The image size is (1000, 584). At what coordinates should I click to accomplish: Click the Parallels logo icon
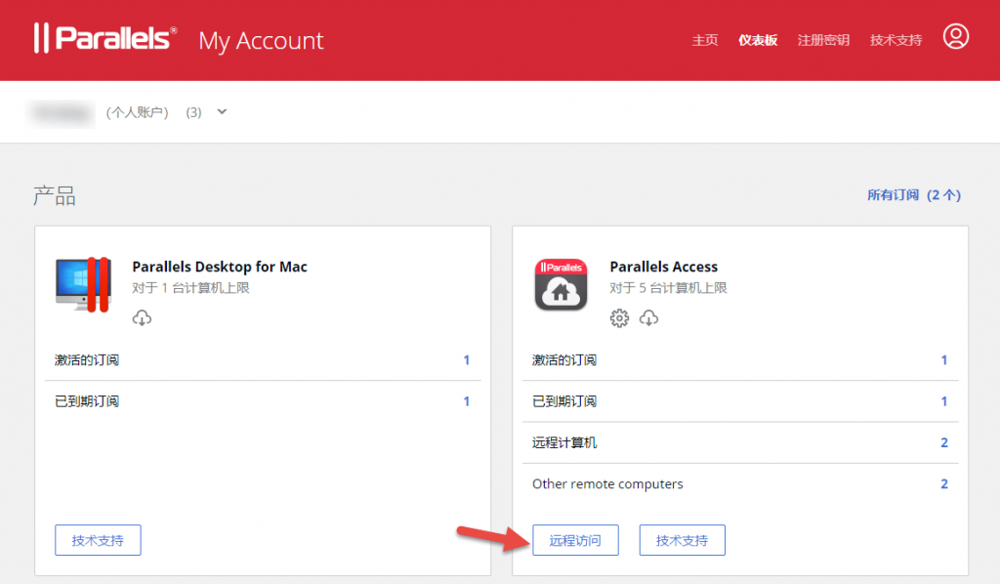pos(42,37)
